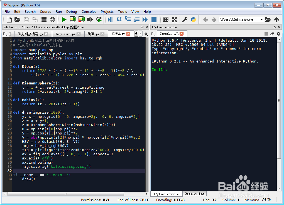Open the Projects menu
This screenshot has height=205, width=284.
107,12
